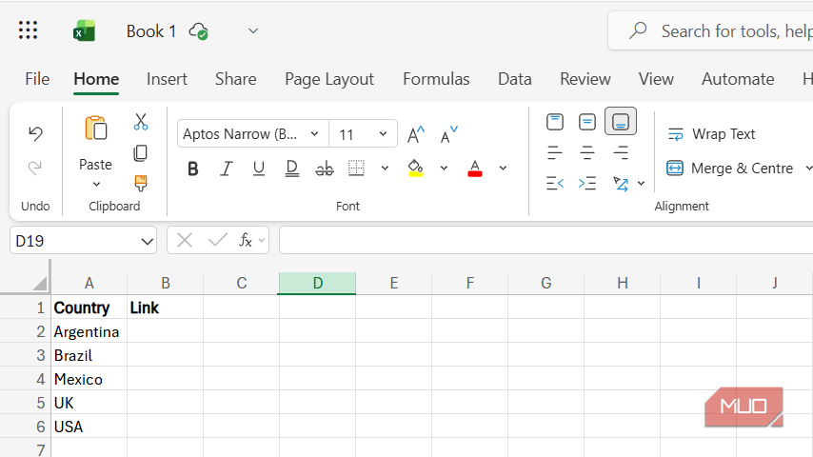Align text right
This screenshot has height=457, width=813.
pos(621,152)
